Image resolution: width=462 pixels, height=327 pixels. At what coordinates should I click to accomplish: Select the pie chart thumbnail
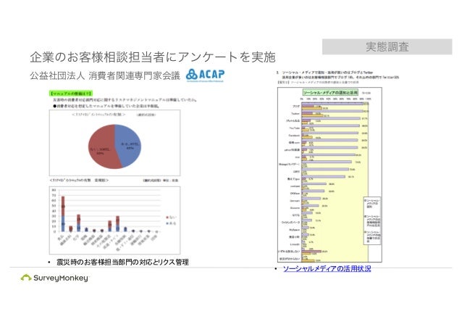pyautogui.click(x=114, y=143)
